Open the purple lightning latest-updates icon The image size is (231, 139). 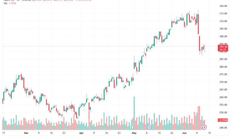coord(204,127)
